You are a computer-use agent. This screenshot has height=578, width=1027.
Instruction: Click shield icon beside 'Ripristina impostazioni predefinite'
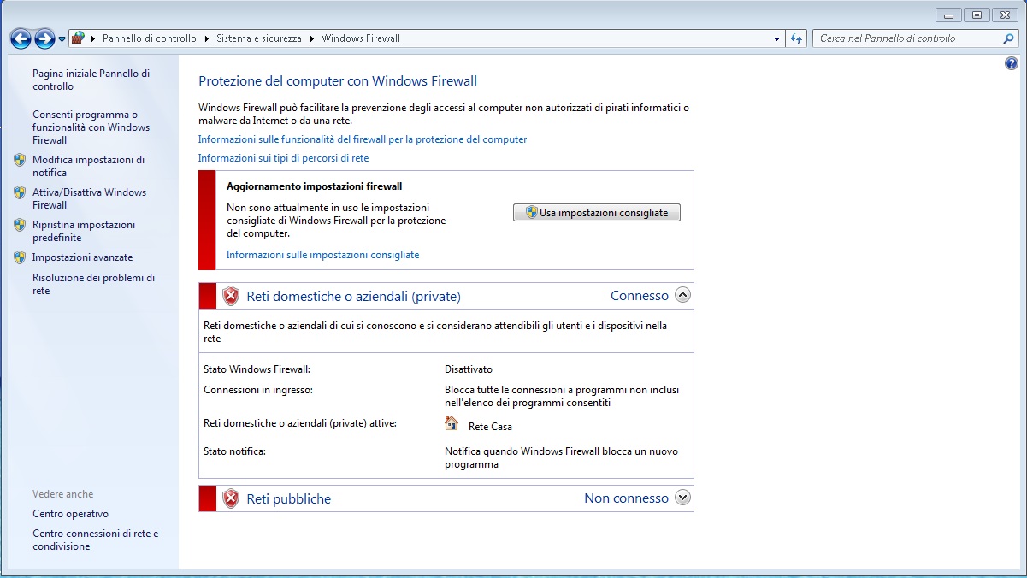click(x=20, y=225)
